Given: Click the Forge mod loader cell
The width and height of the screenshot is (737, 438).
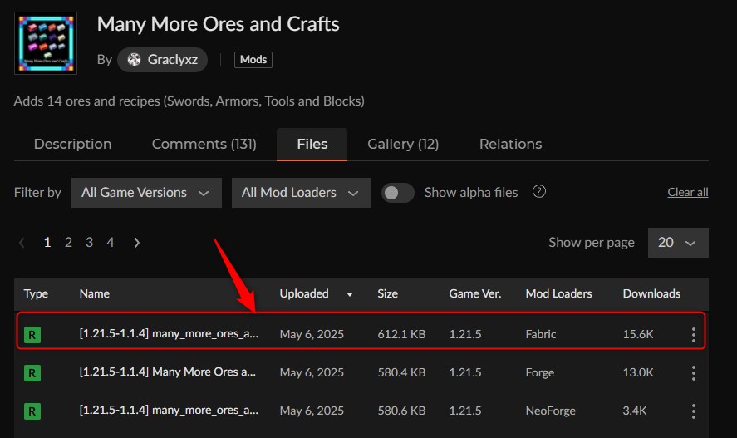Looking at the screenshot, I should [539, 372].
